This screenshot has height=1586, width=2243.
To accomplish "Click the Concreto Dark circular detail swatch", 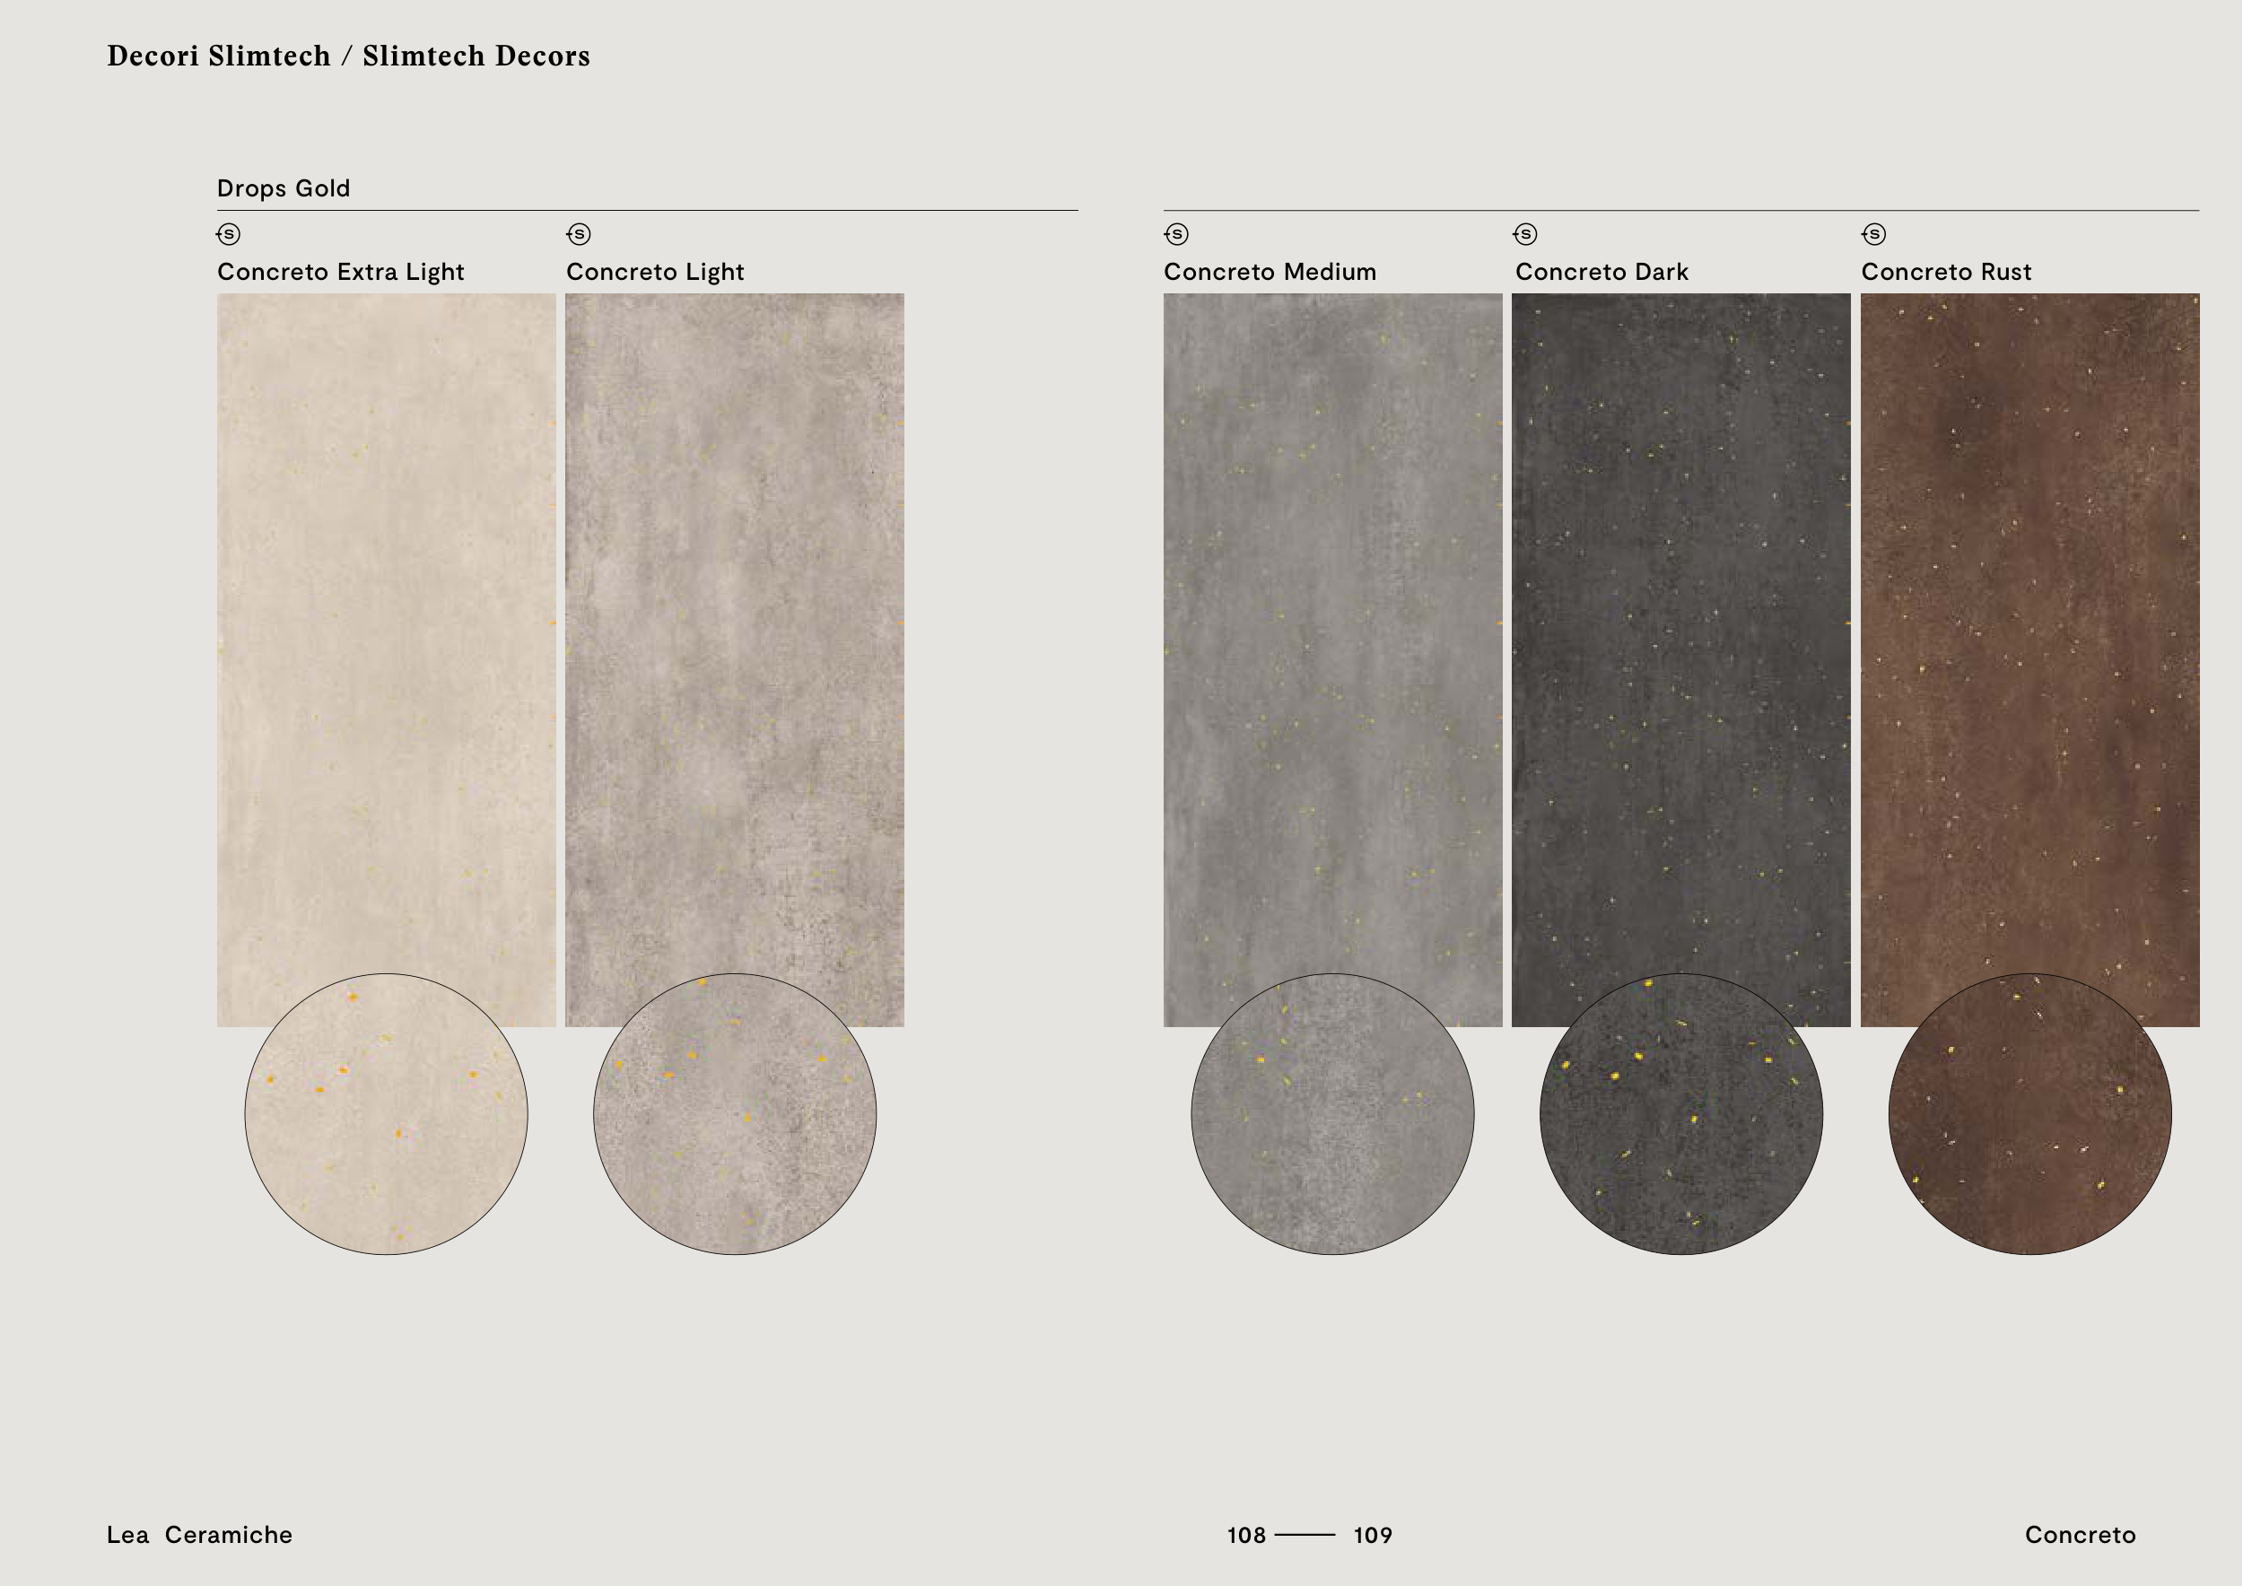I will pos(1681,1114).
